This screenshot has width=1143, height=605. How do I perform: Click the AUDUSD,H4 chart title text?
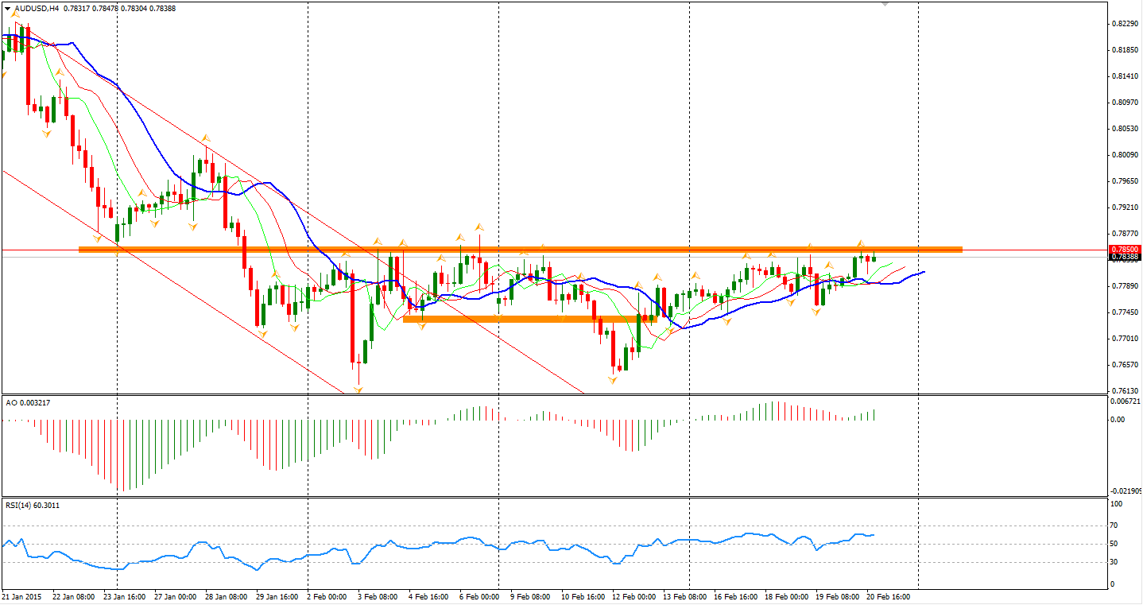[37, 9]
